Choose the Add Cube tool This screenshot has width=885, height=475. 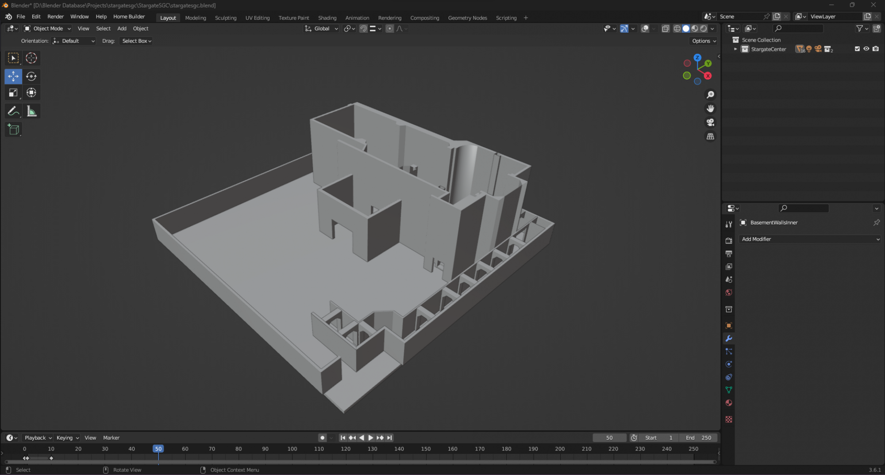pyautogui.click(x=13, y=129)
